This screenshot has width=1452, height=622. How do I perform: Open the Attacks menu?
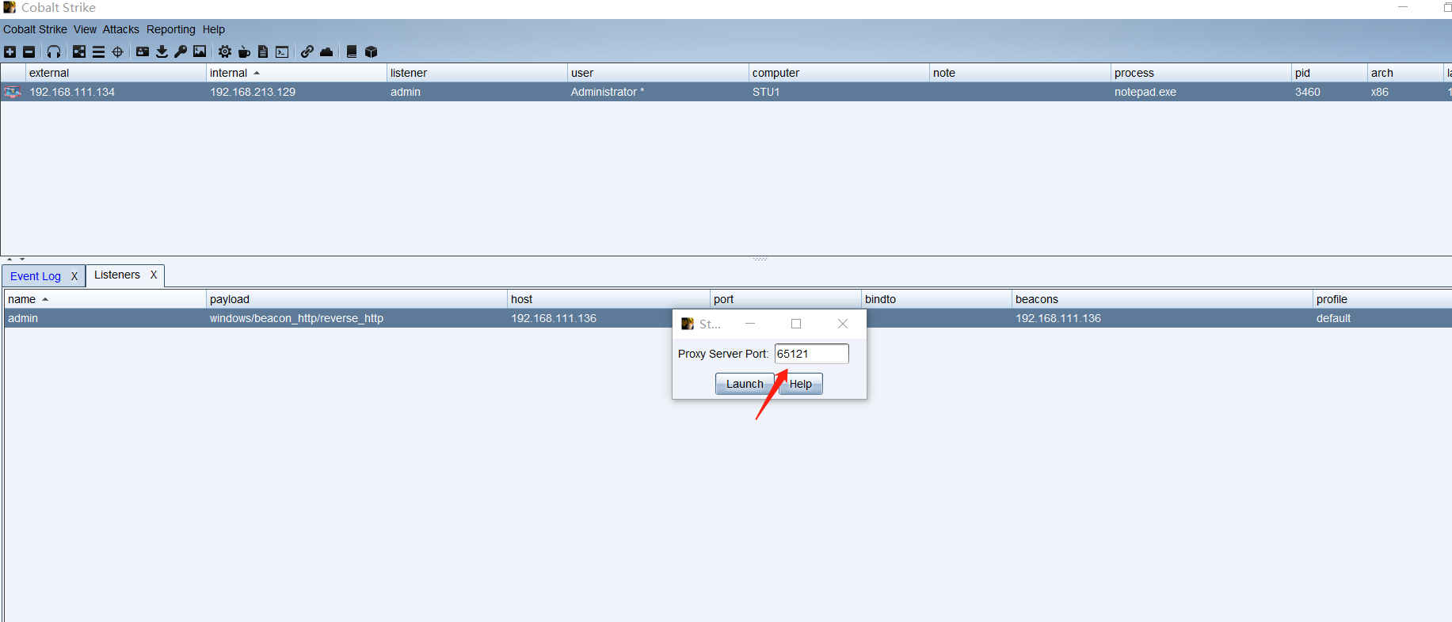pos(121,29)
